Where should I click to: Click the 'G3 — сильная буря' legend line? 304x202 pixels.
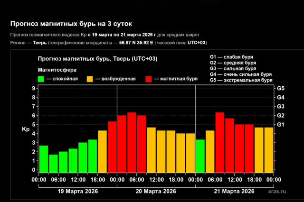233,68
